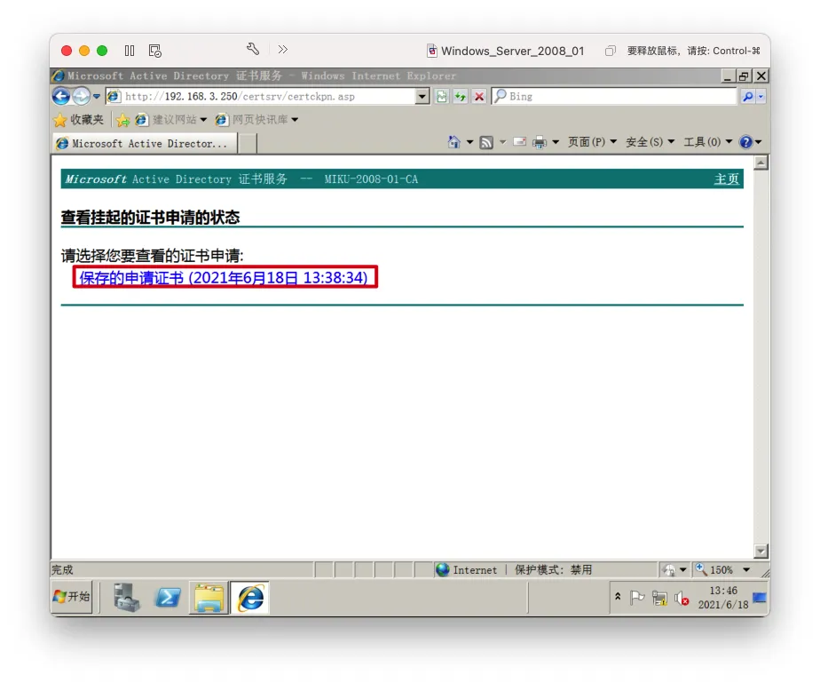Open a new blank tab
The height and width of the screenshot is (683, 820).
(248, 143)
